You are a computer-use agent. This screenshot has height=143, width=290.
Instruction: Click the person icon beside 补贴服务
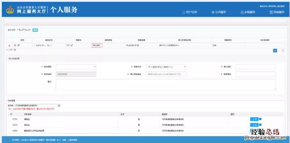coord(242,12)
